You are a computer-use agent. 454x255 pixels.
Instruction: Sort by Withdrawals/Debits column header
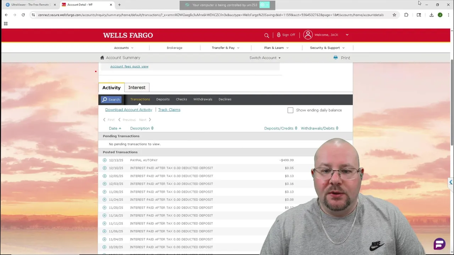click(320, 128)
